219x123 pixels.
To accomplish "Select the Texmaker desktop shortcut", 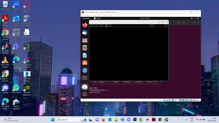I will pos(16,34).
